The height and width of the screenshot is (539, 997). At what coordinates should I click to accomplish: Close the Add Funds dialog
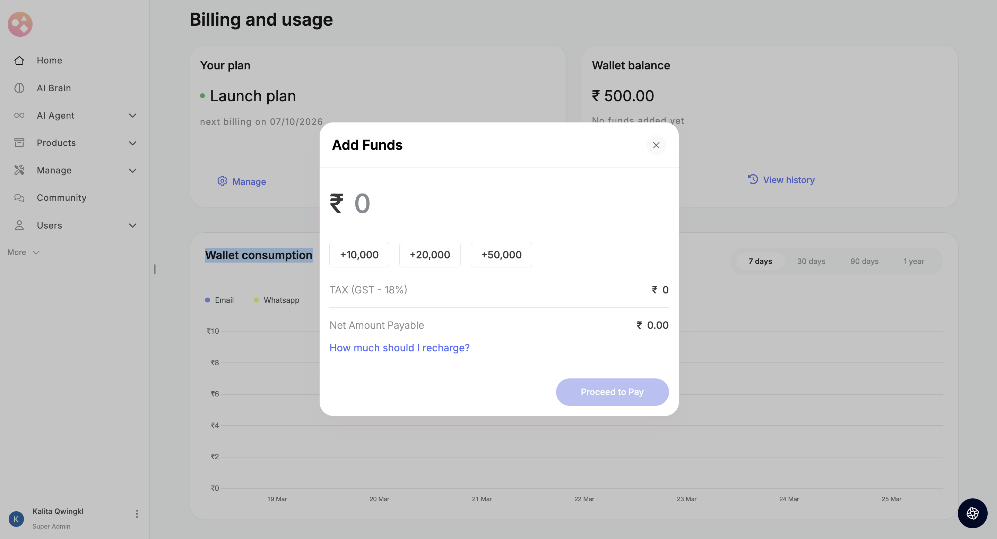click(x=656, y=145)
